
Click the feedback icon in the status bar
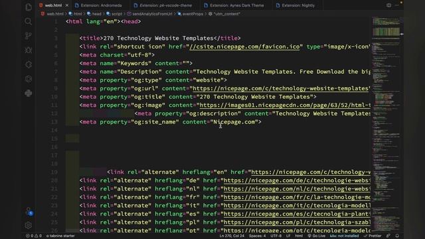pyautogui.click(x=388, y=236)
